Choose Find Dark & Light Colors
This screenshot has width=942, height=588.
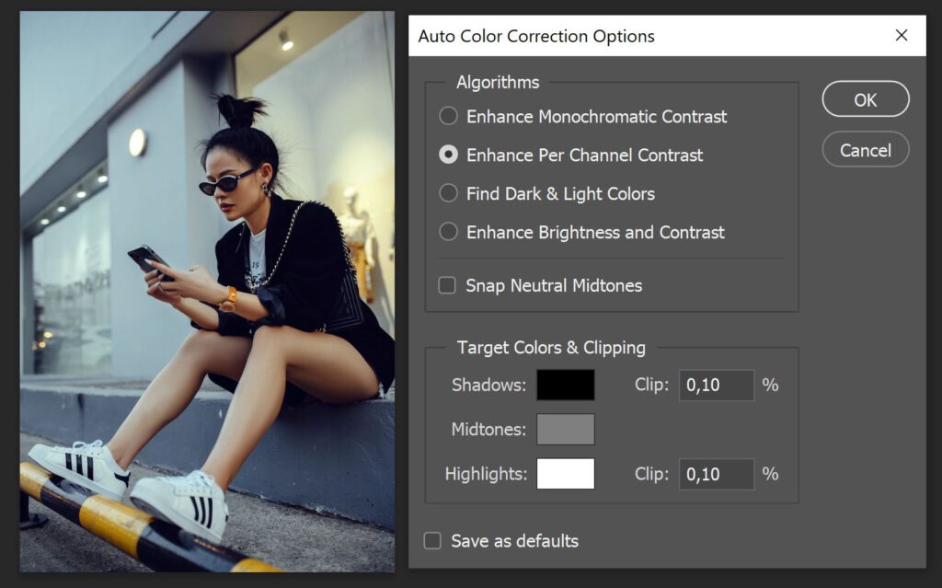(448, 193)
